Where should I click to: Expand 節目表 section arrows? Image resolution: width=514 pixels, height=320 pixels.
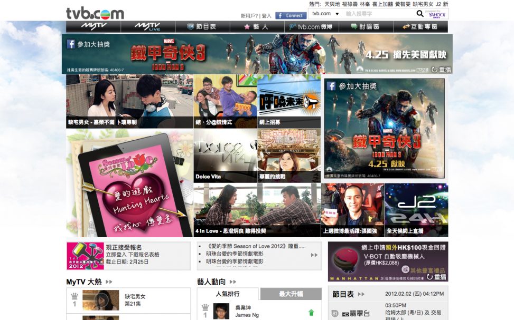point(361,294)
